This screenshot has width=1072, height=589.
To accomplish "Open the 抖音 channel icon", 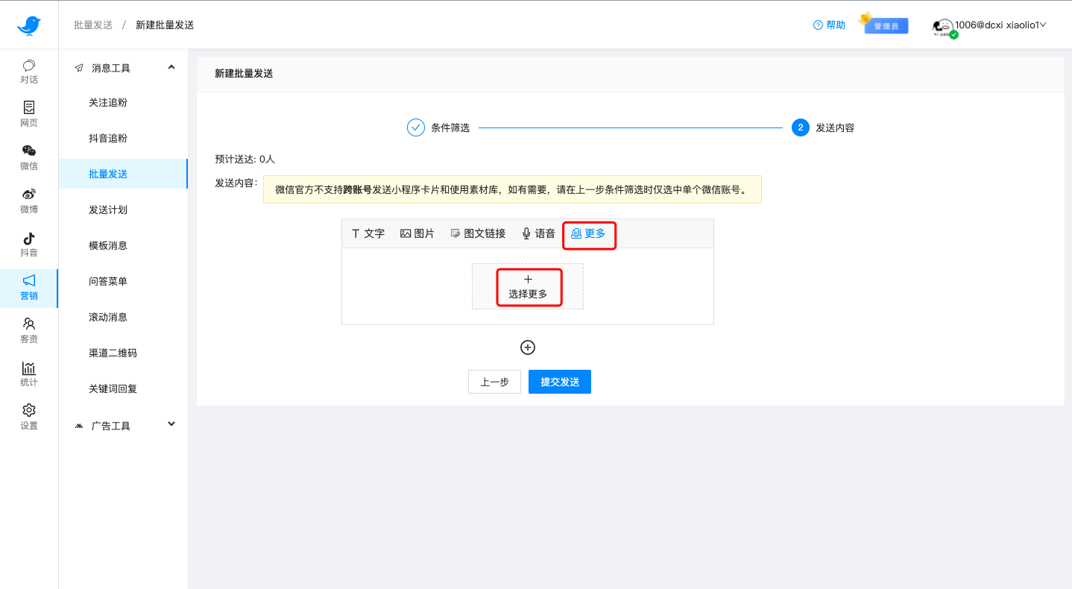I will click(x=28, y=245).
